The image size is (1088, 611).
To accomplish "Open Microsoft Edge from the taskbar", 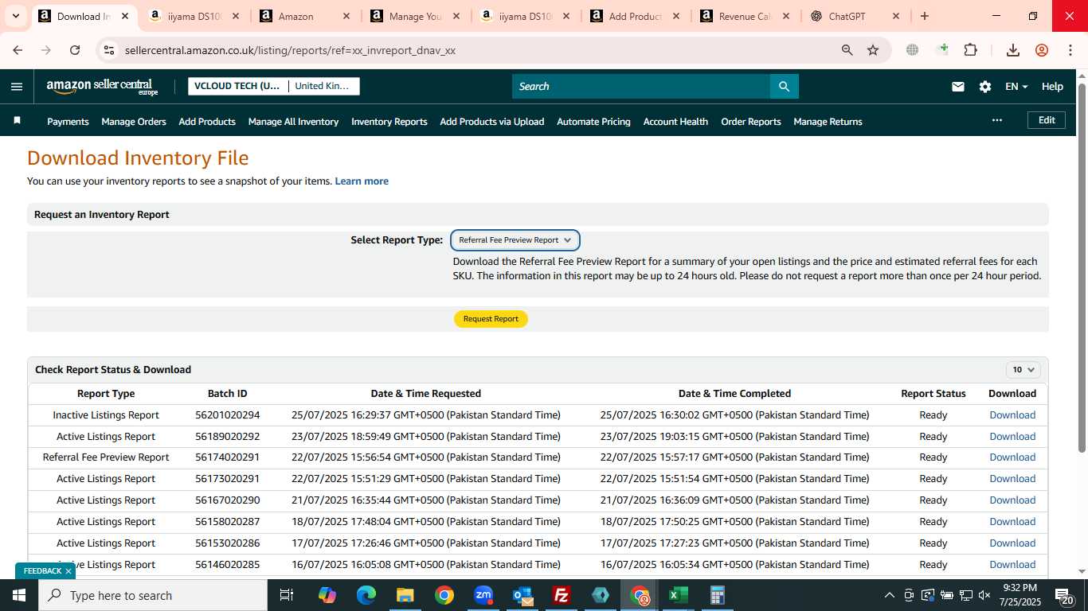I will (x=366, y=595).
